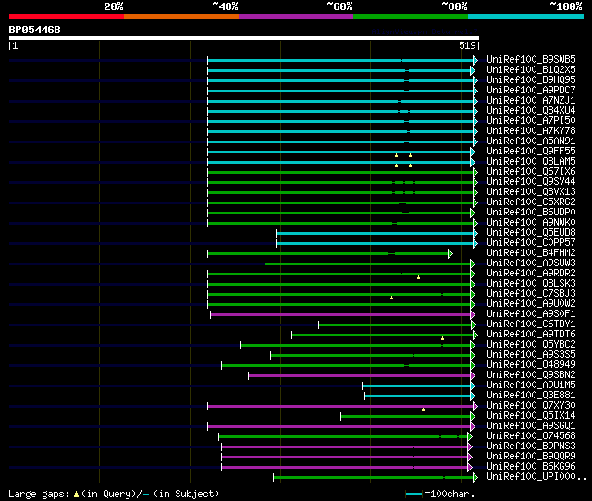The image size is (592, 501).
Task: Click the purple alignment bar for UniRef100_A9S0F1
Action: (340, 314)
